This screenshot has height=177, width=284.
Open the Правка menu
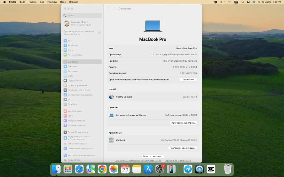[32, 2]
